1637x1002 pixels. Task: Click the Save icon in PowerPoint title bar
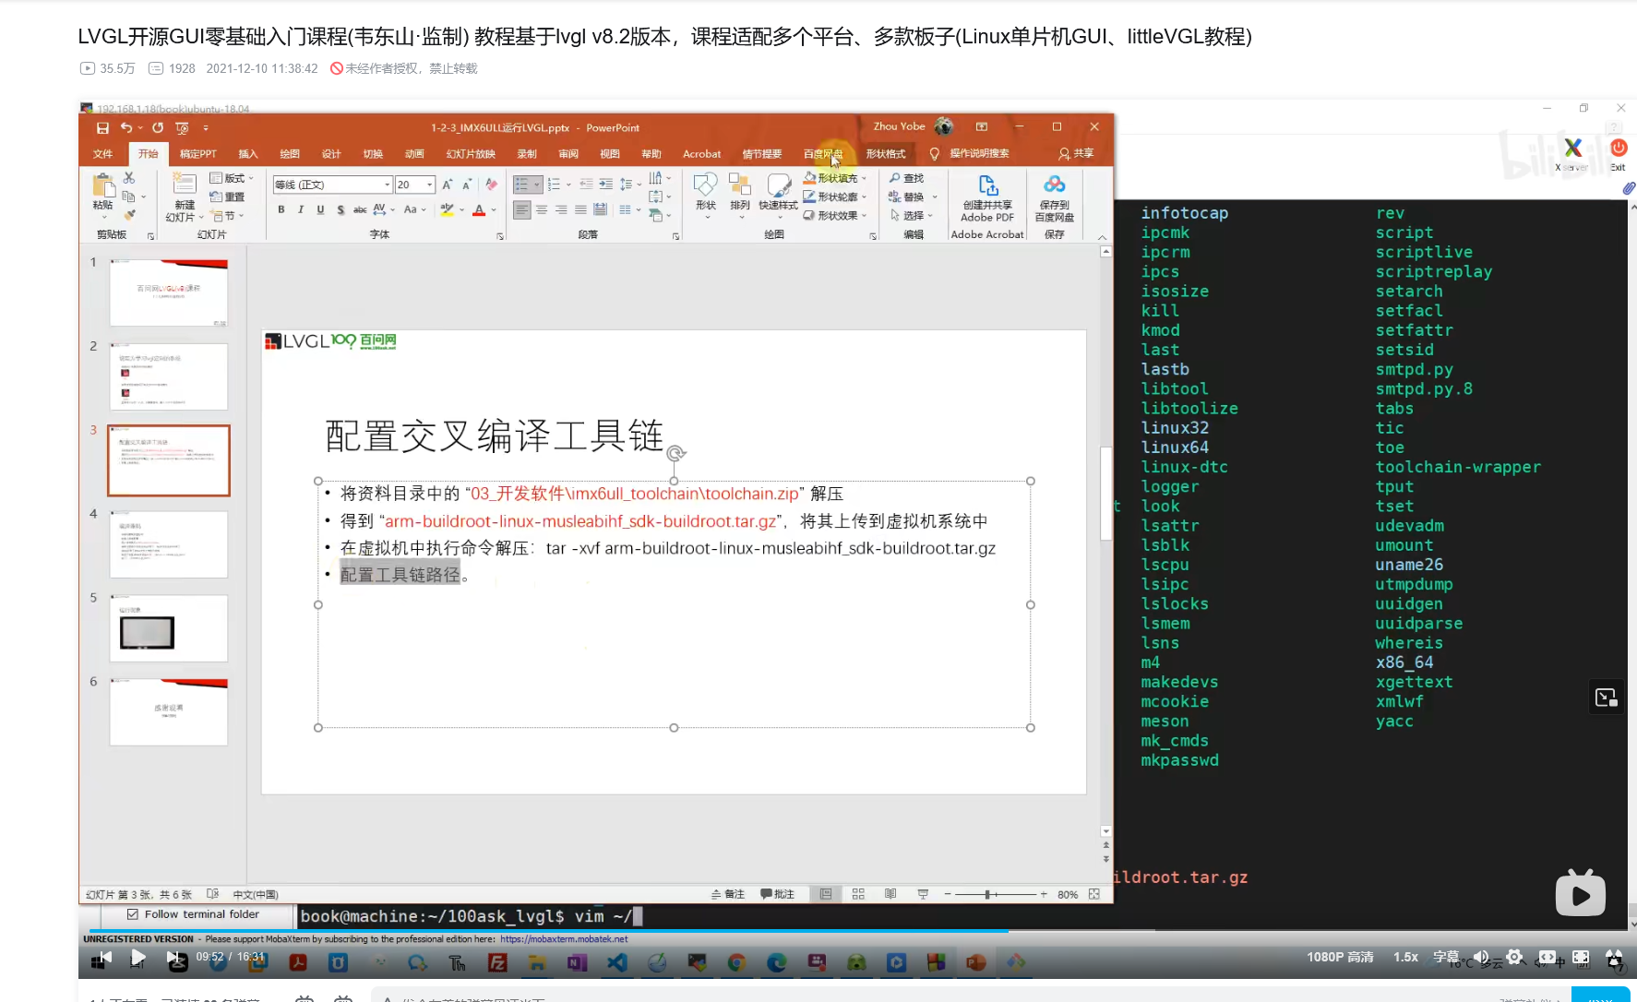pyautogui.click(x=102, y=127)
